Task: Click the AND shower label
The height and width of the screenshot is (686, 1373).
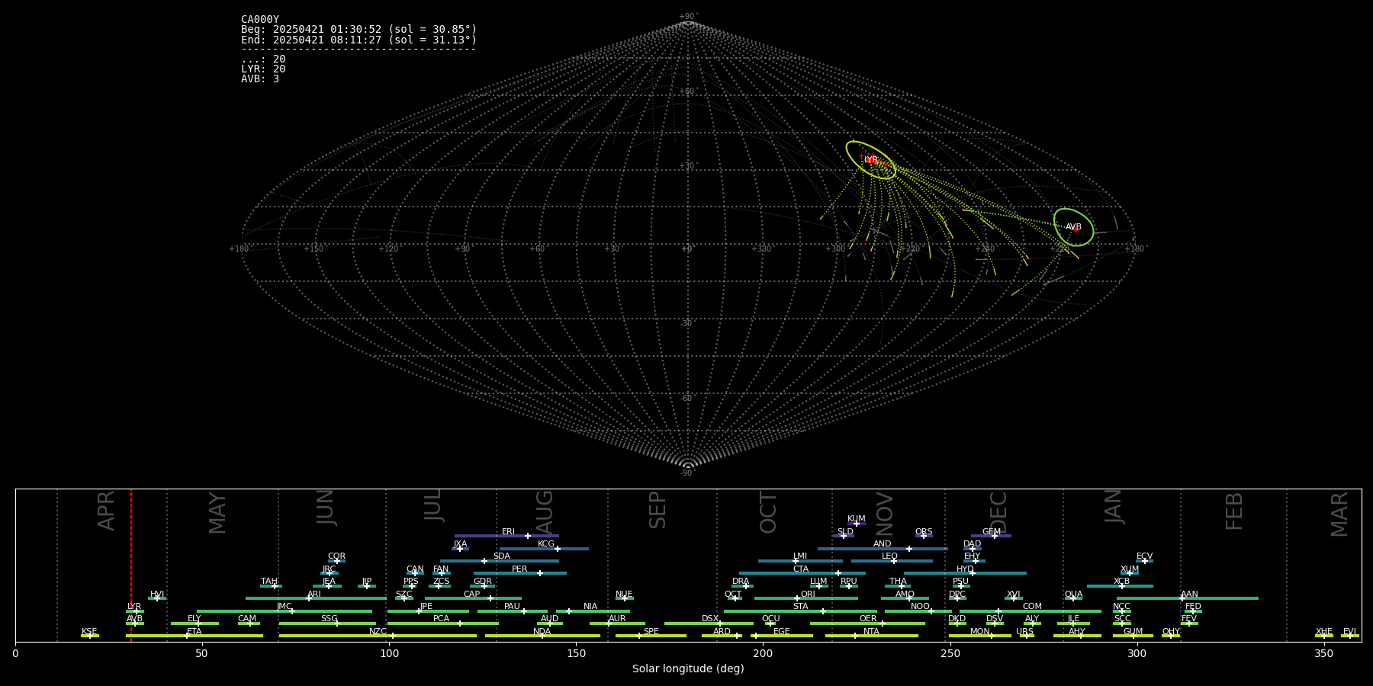Action: 883,544
